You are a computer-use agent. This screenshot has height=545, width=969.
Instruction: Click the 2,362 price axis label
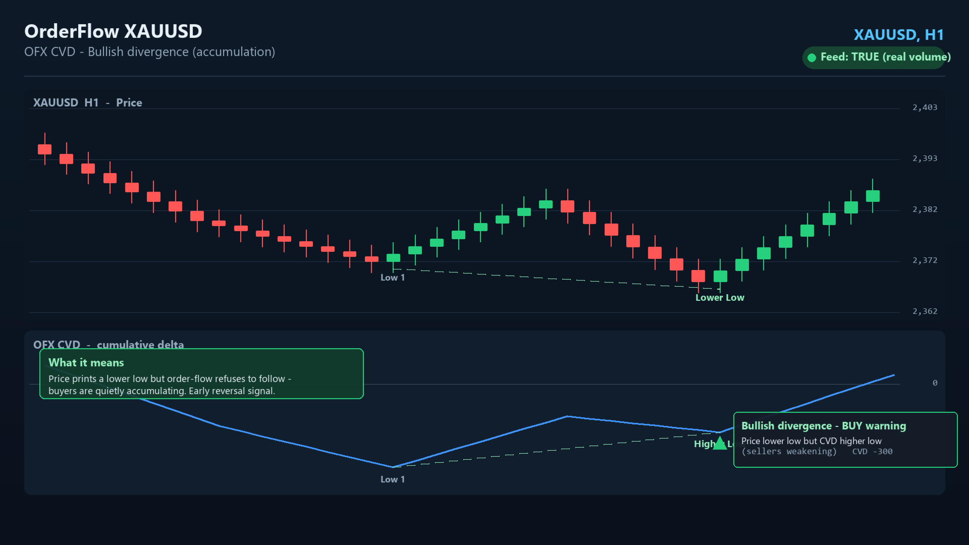[925, 311]
